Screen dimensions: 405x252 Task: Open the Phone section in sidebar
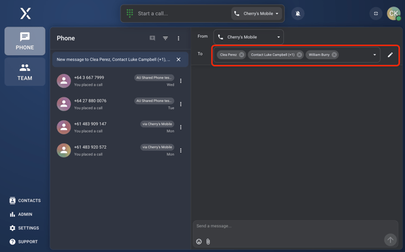(25, 41)
